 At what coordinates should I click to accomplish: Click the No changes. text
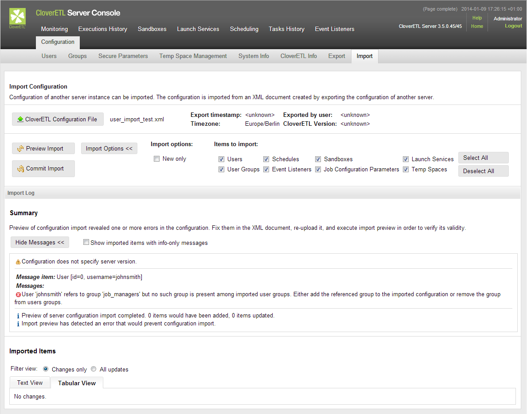30,397
